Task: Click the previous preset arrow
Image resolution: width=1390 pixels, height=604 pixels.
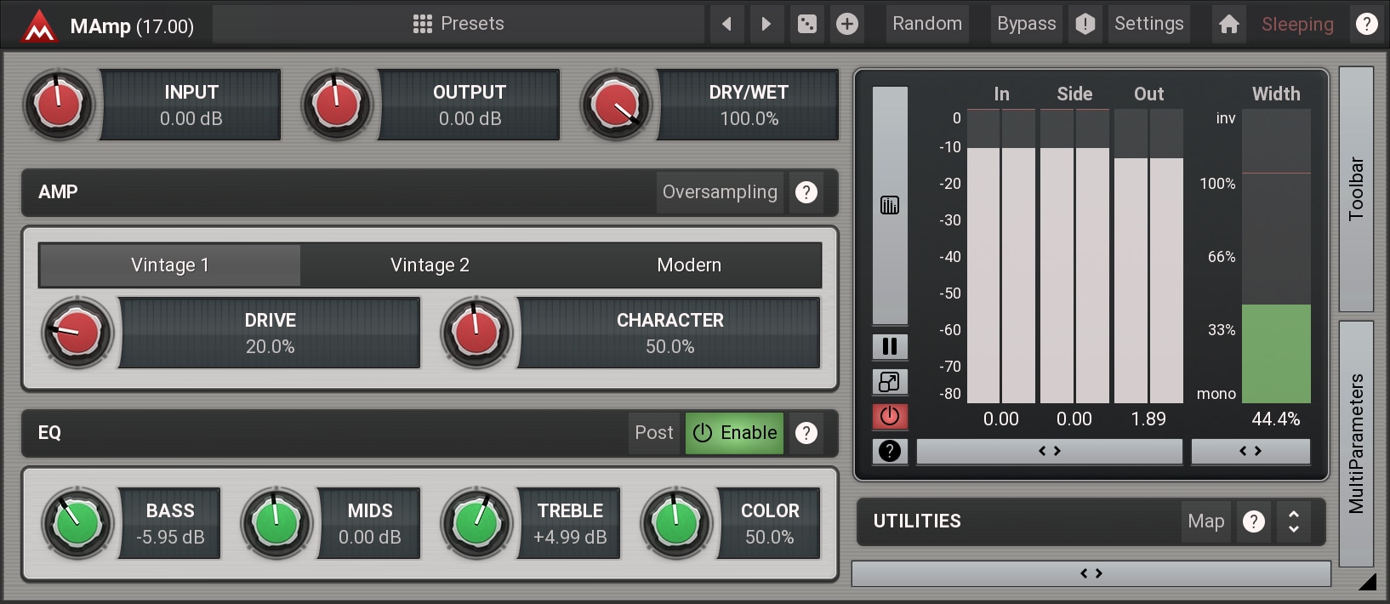Action: (726, 24)
